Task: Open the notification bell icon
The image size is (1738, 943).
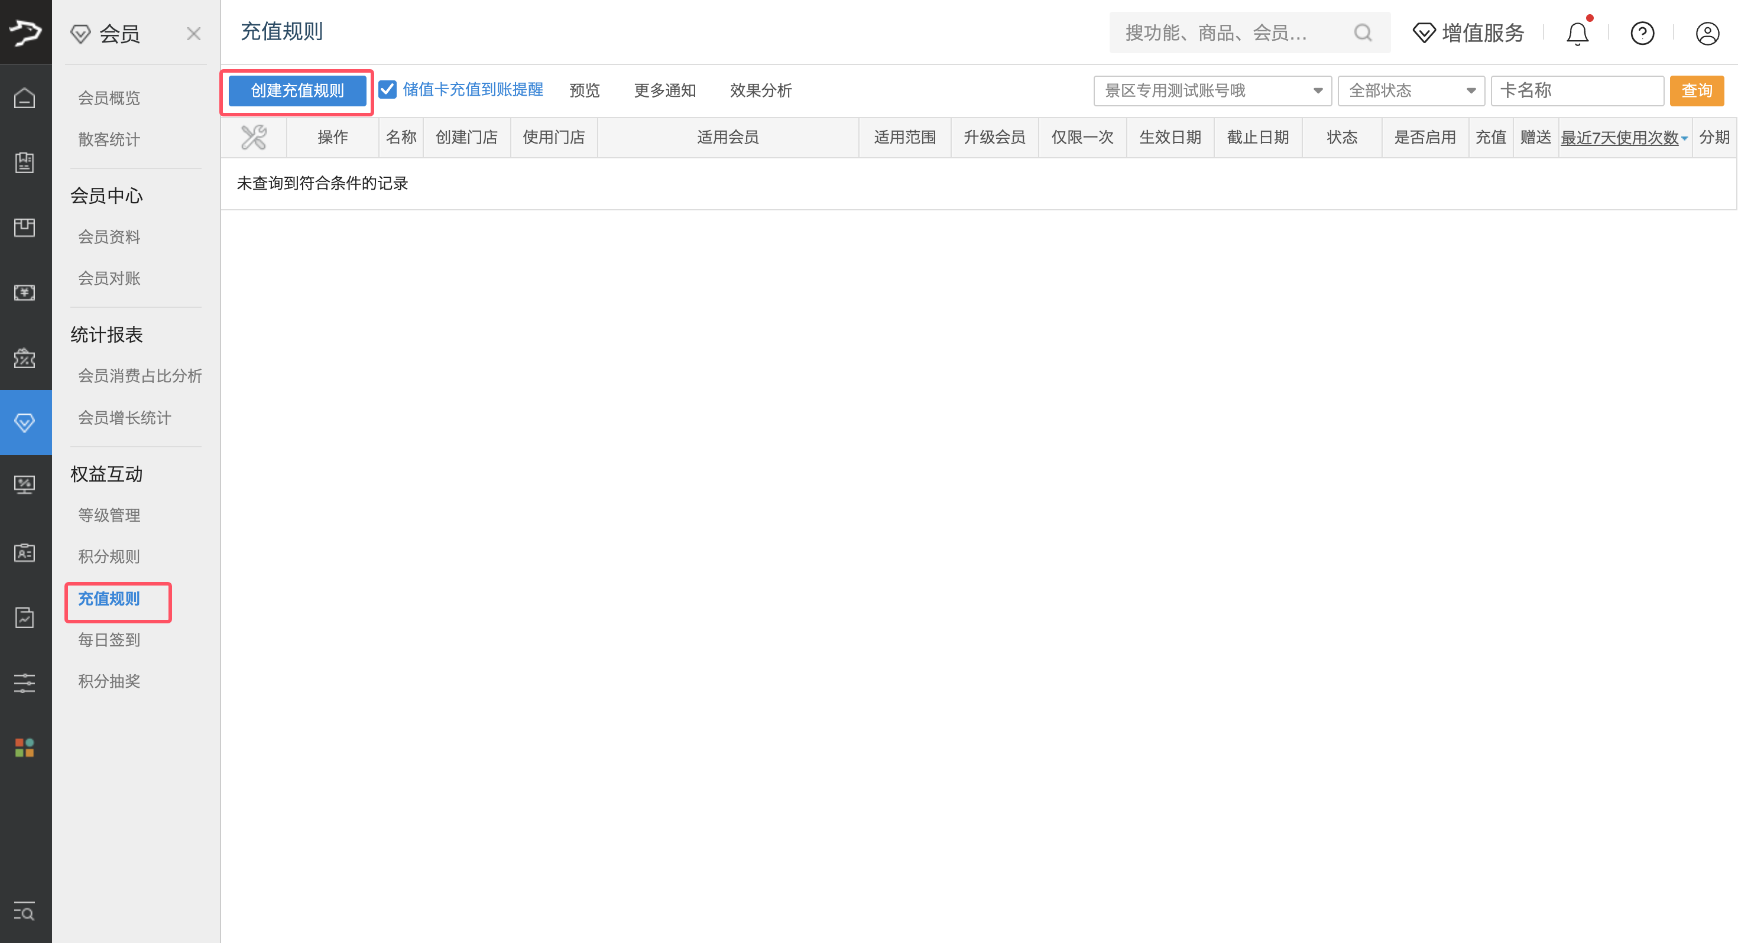Action: [1577, 33]
